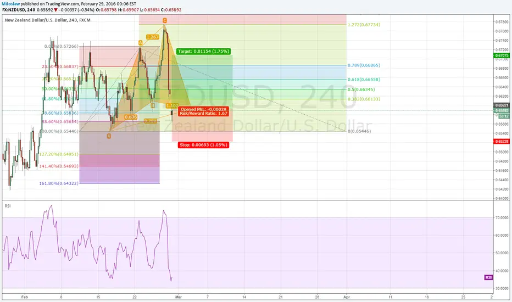Click the 127.20%(0.64951) extension label

(59, 154)
